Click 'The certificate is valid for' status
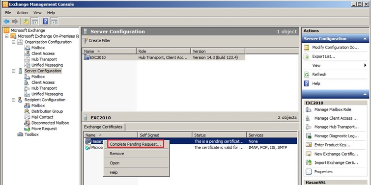Viewport: 371px width, 185px height. [x=219, y=147]
